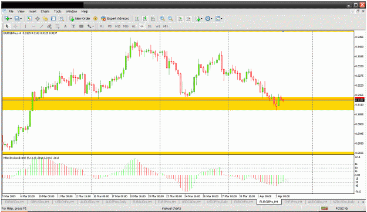This screenshot has height=212, width=367.
Task: Switch to M5 timeframe
Action: [x=110, y=26]
